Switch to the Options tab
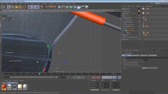 pyautogui.click(x=126, y=55)
